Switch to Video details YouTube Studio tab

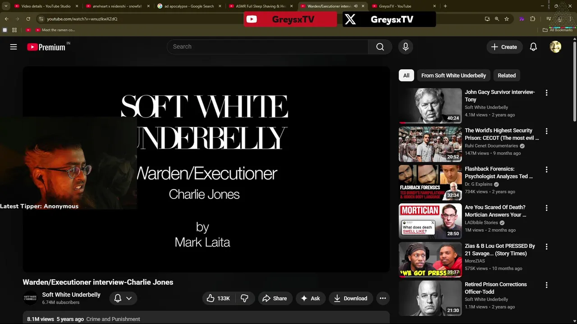coord(46,6)
